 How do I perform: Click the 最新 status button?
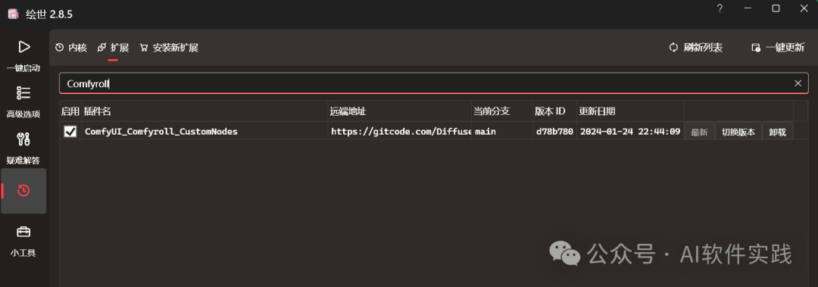pos(699,132)
